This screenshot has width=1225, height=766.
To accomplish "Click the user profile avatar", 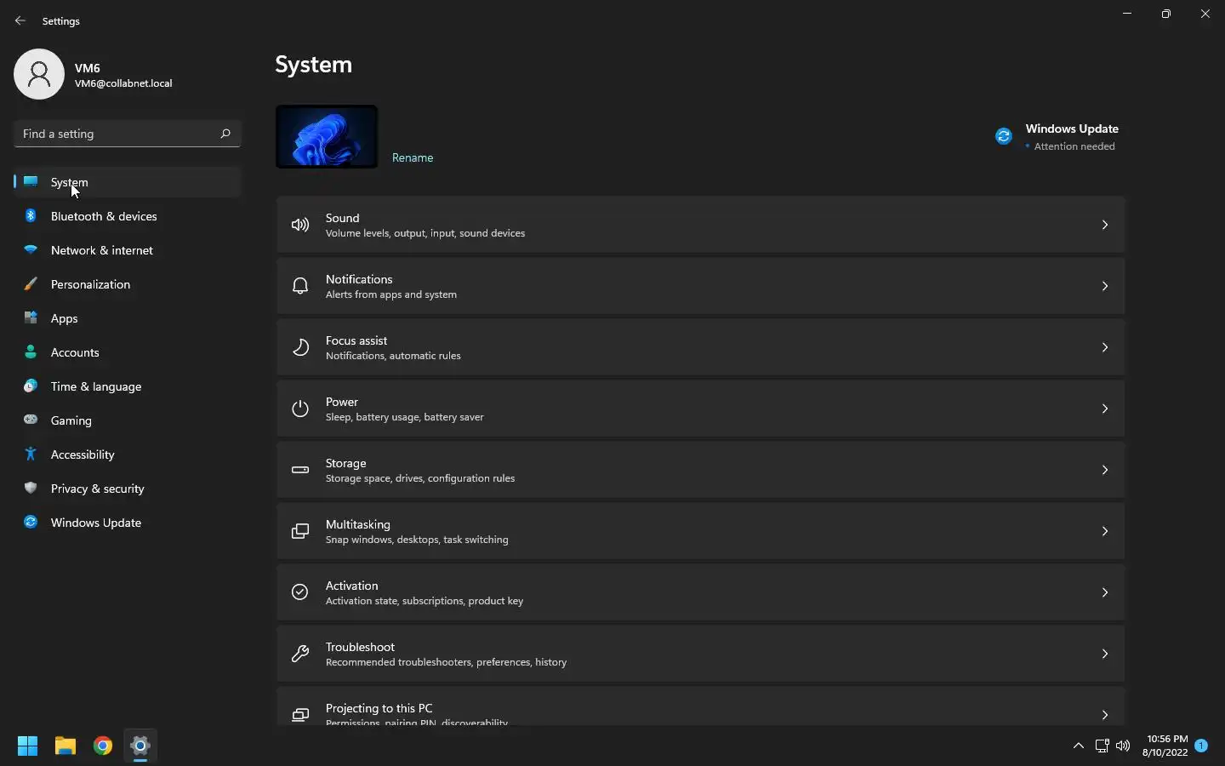I will click(39, 74).
